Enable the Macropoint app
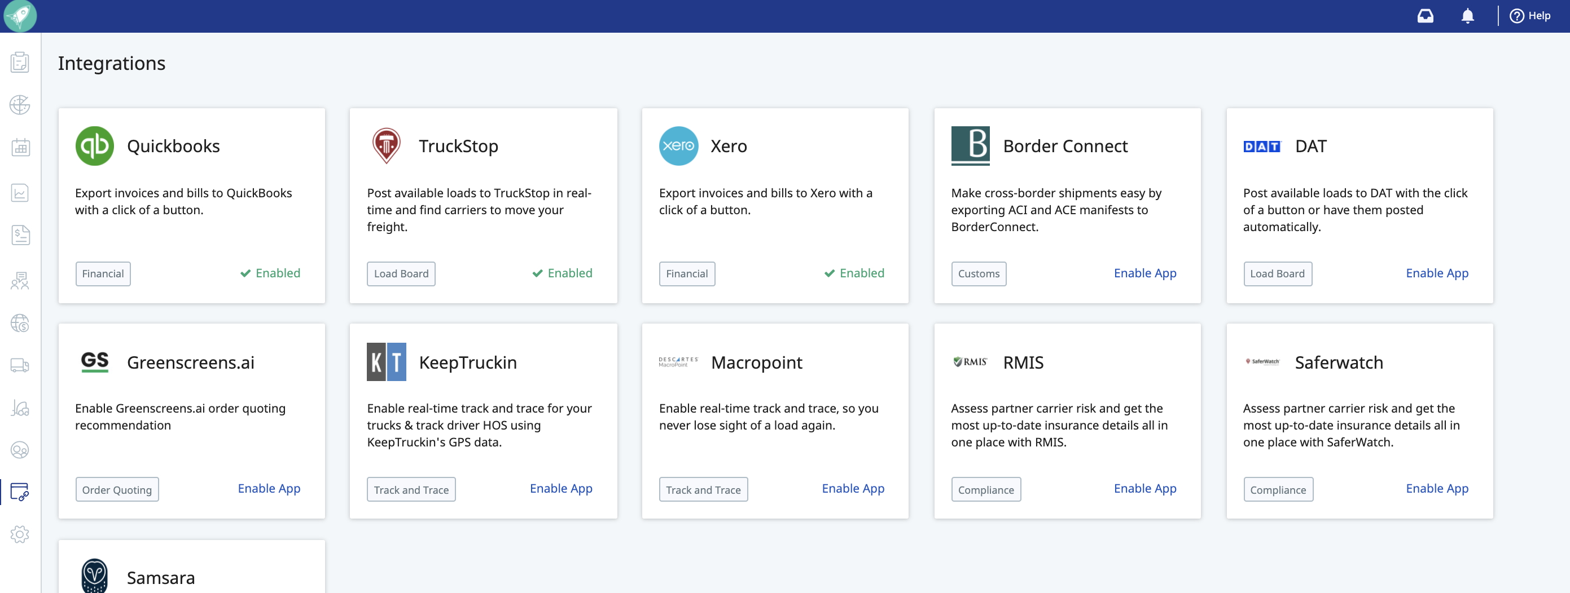 (x=853, y=489)
